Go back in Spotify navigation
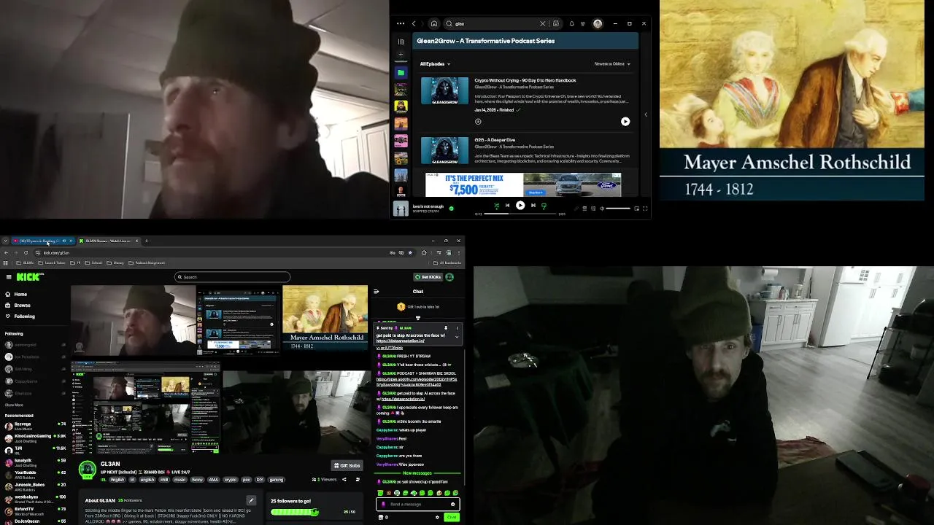Viewport: 934px width, 525px height. click(x=414, y=23)
